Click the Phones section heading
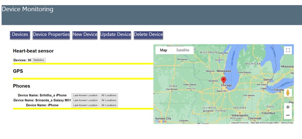 22,86
